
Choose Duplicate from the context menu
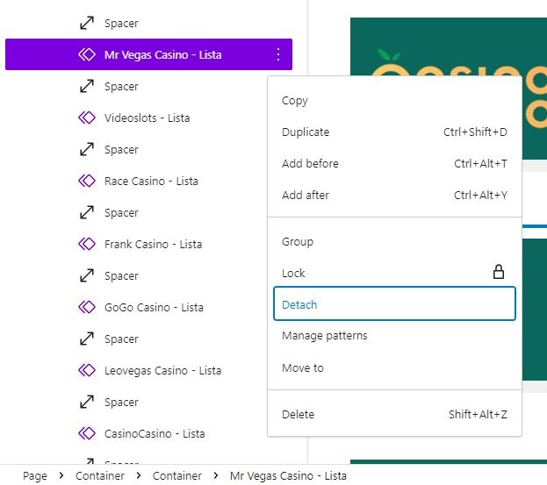tap(394, 132)
